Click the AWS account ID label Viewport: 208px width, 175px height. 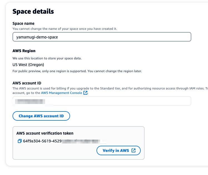(27, 83)
